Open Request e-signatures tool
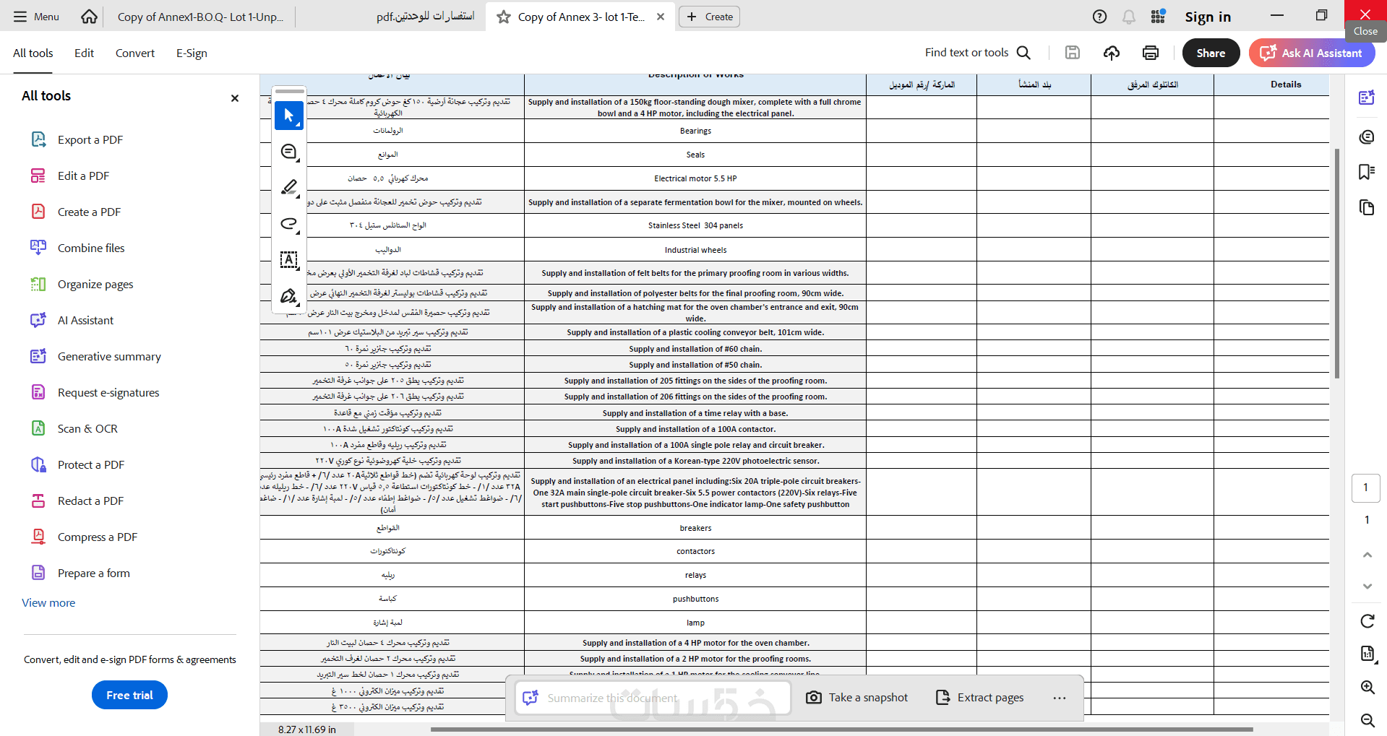 (95, 392)
